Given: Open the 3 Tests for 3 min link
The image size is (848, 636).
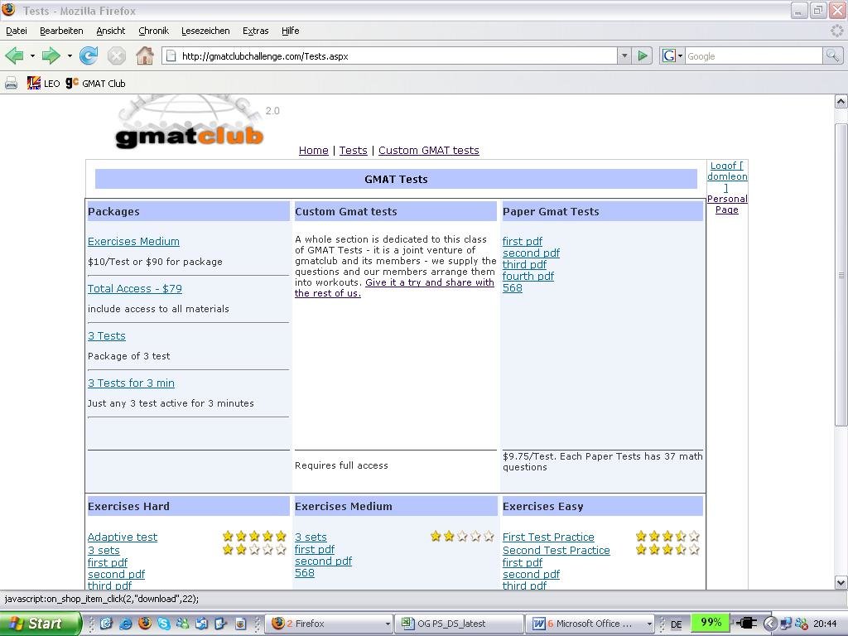Looking at the screenshot, I should point(131,383).
